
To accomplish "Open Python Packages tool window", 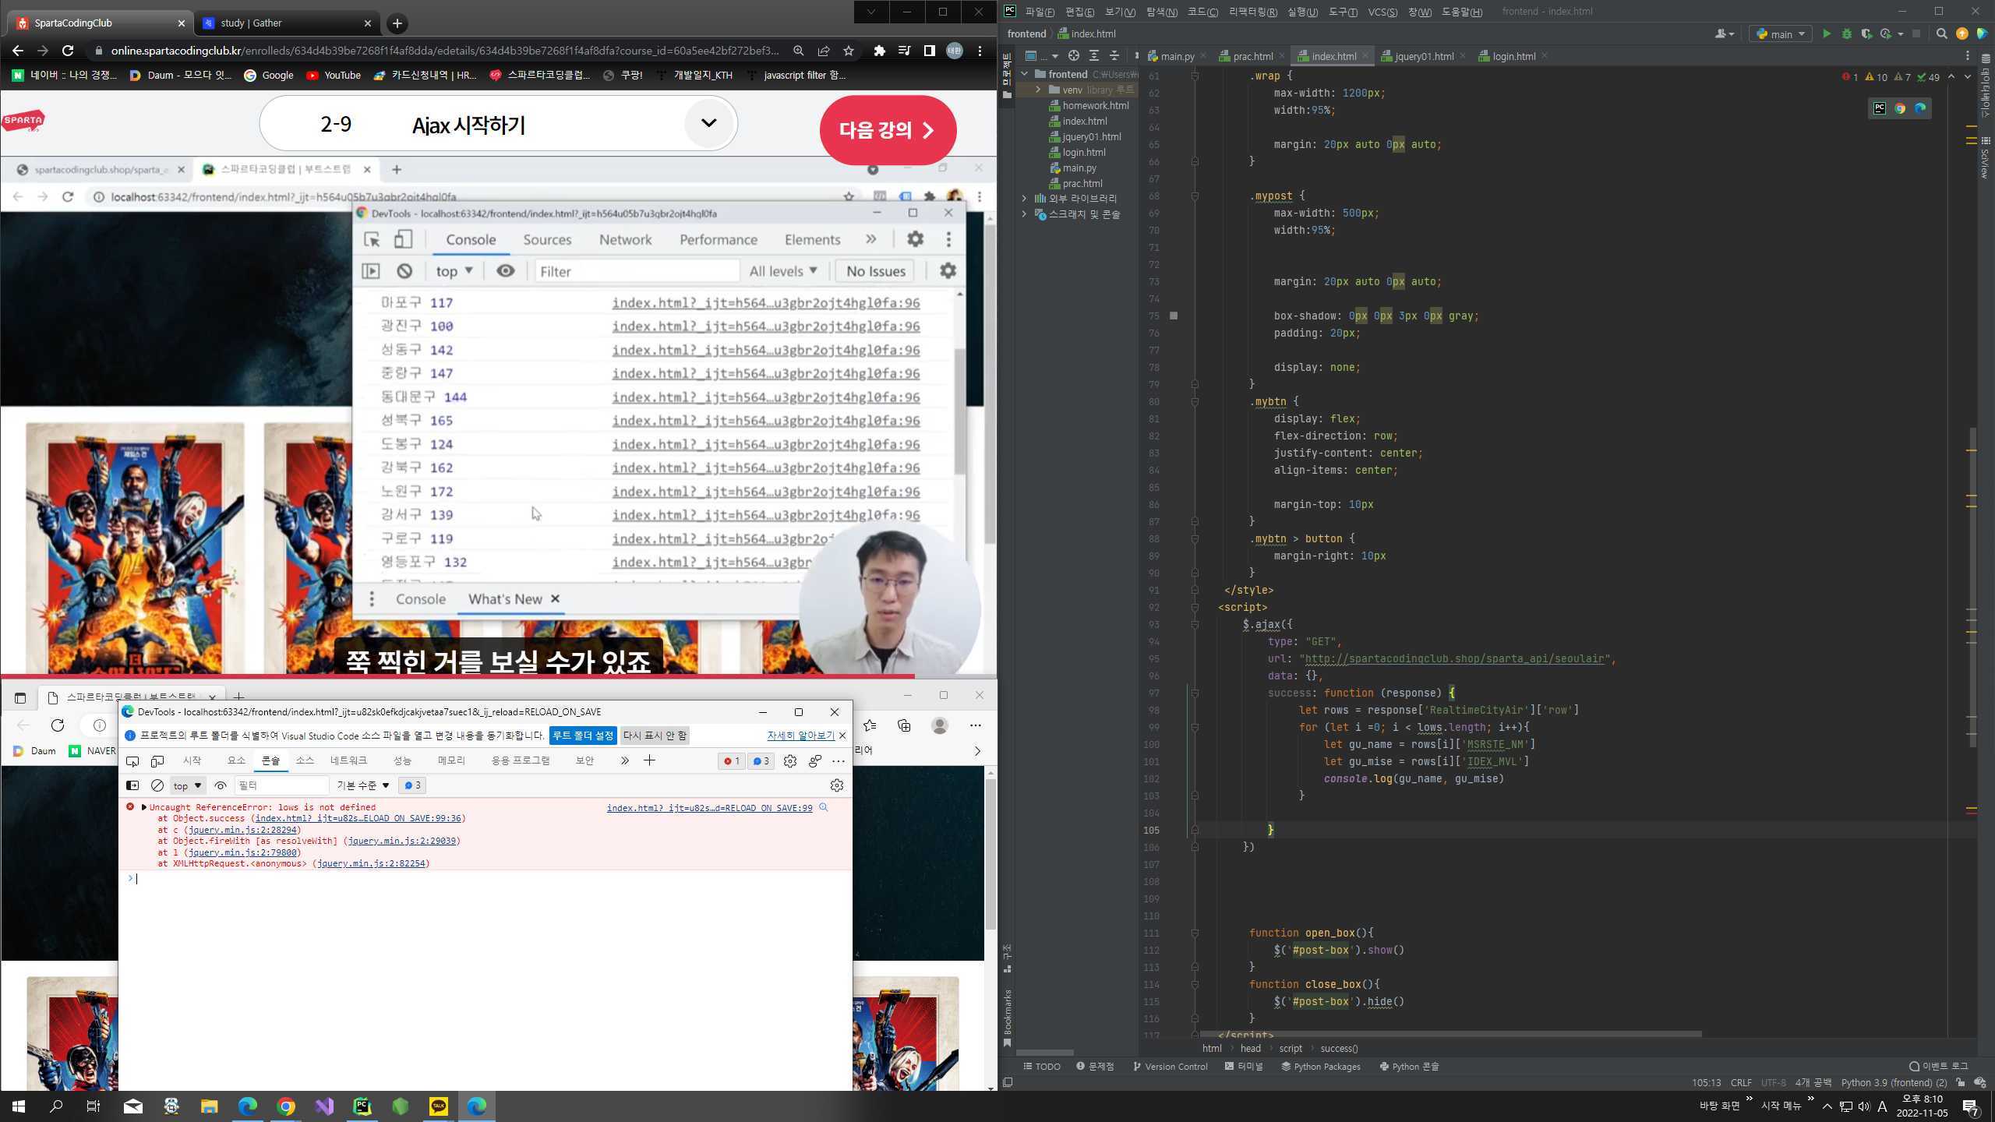I will coord(1321,1067).
